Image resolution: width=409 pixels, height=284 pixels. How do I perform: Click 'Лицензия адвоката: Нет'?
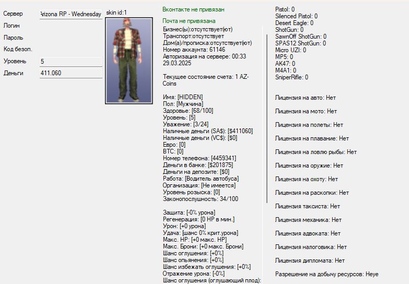coord(308,233)
